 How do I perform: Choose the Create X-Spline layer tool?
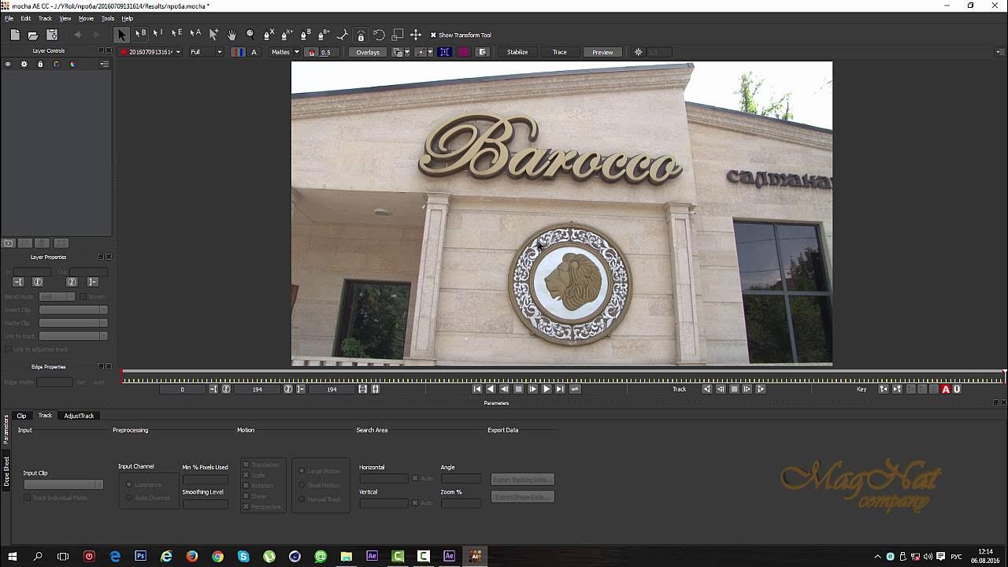pos(269,35)
